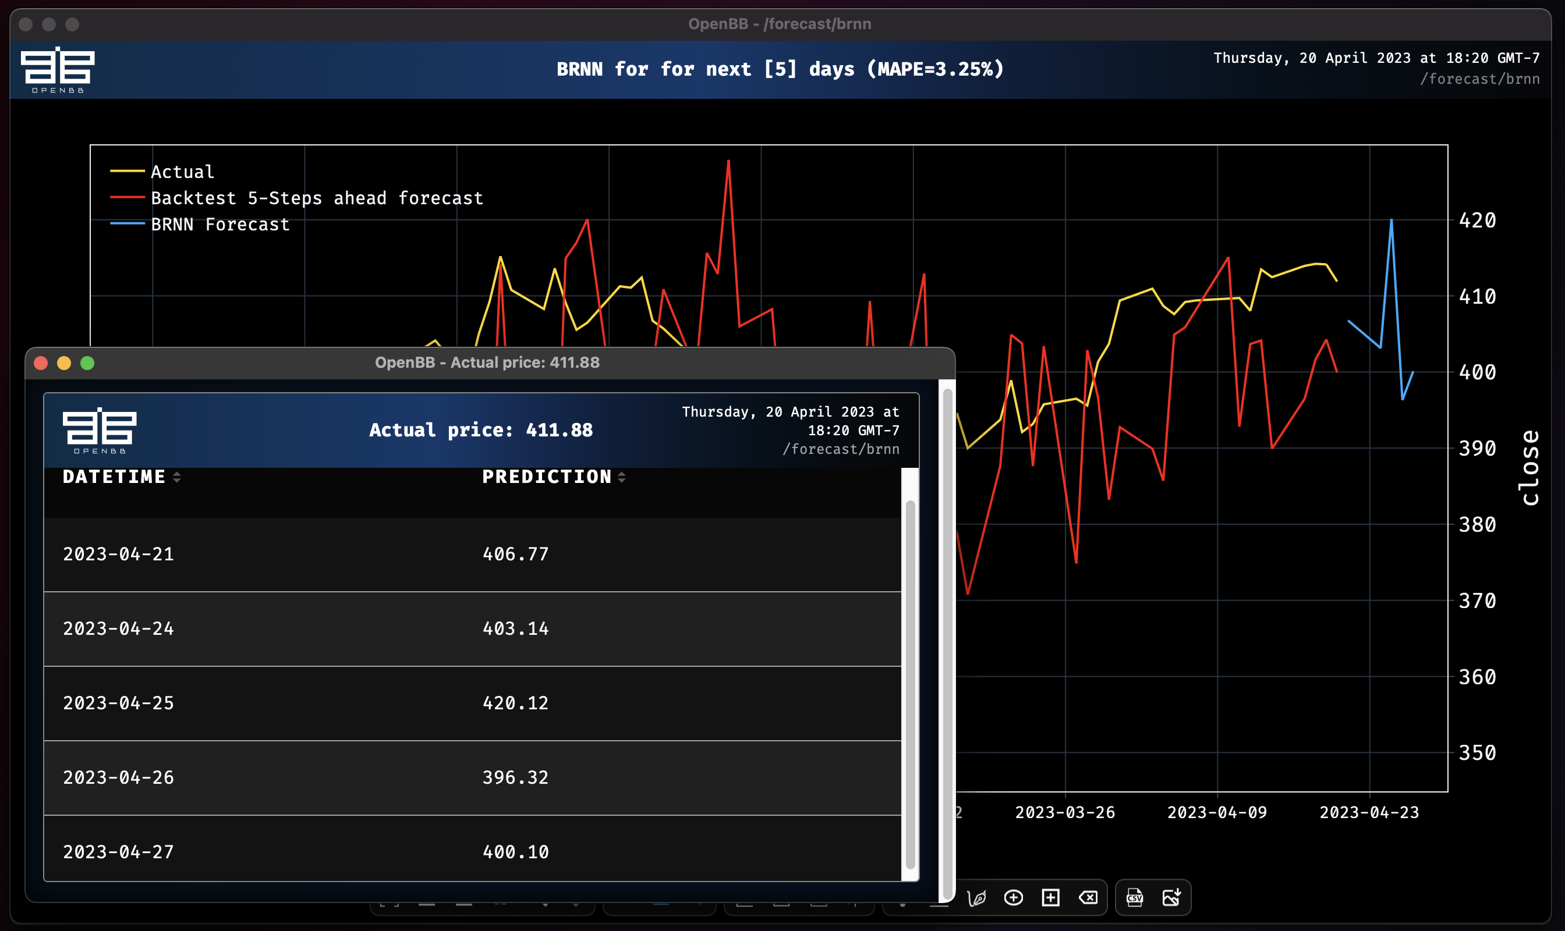The height and width of the screenshot is (931, 1565).
Task: Click the freehand draw pen tool icon
Action: coord(977,898)
